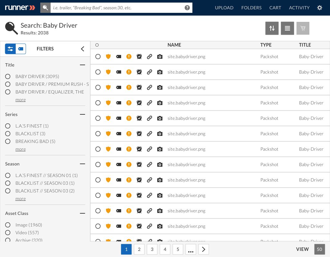View ACTIVITY
Image resolution: width=330 pixels, height=257 pixels.
click(x=299, y=8)
